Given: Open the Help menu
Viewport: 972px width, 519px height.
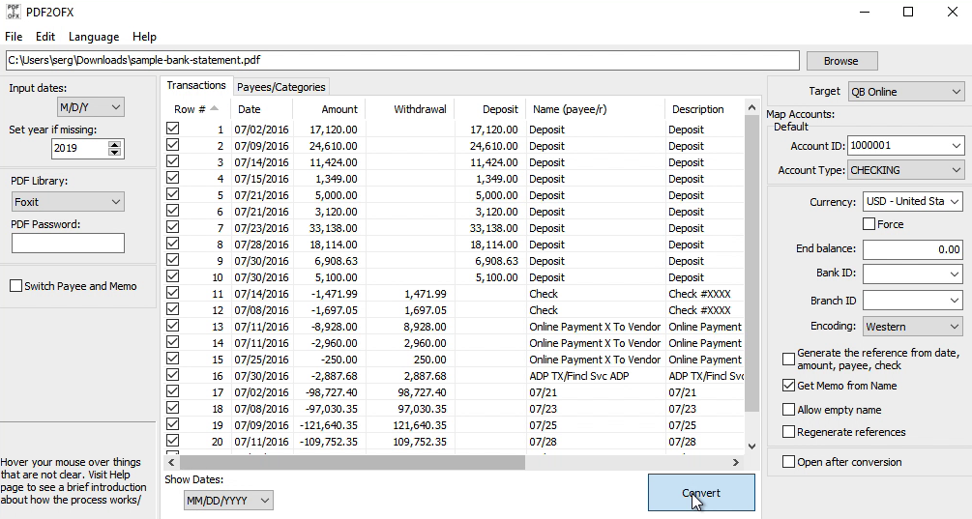Looking at the screenshot, I should [x=144, y=37].
